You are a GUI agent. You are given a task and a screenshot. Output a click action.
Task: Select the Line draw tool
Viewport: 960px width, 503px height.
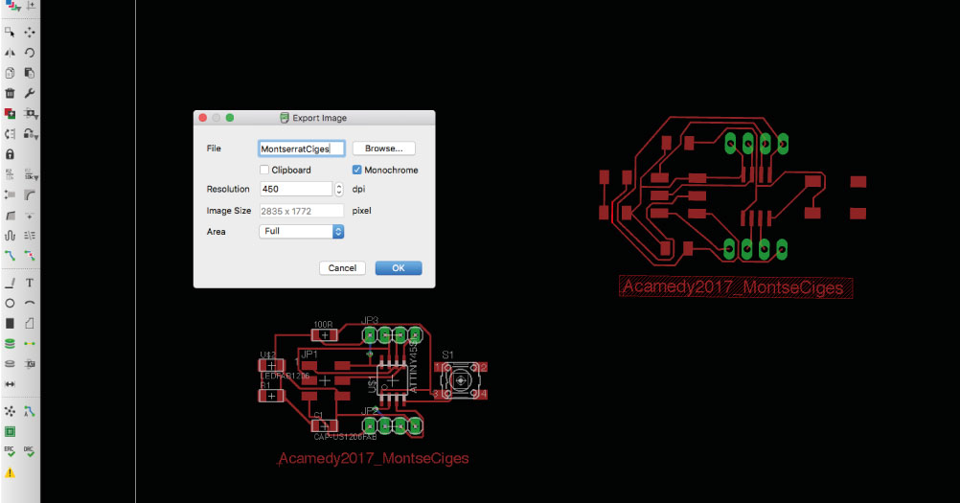click(10, 283)
